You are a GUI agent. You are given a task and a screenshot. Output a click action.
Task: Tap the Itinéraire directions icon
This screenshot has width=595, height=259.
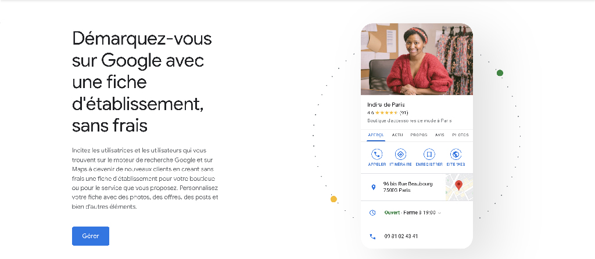click(400, 154)
